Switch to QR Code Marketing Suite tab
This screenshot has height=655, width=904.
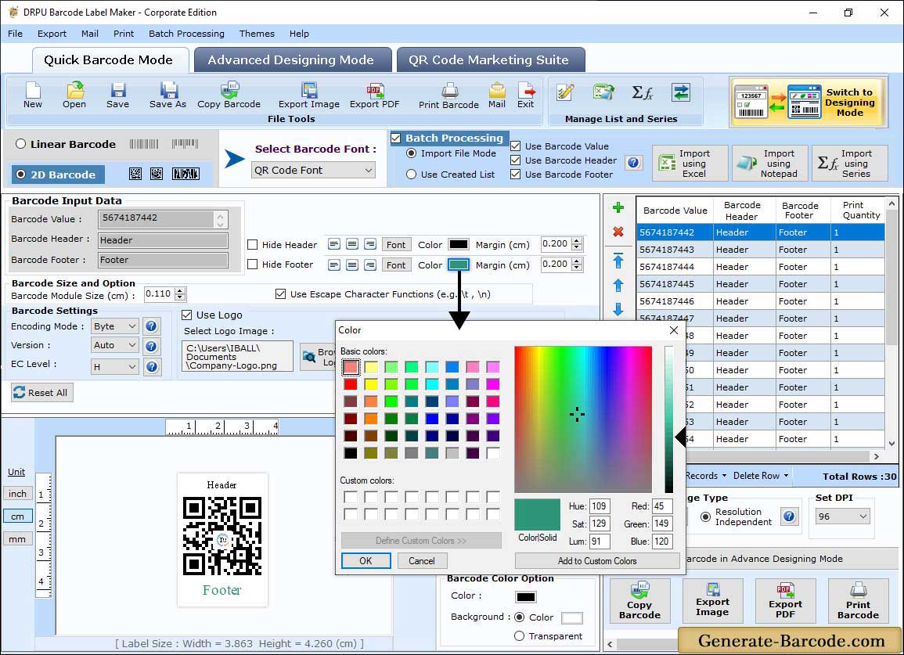(490, 60)
